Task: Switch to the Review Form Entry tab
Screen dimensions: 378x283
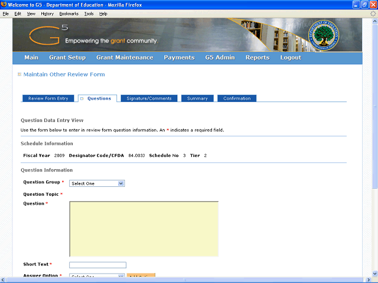Action: 48,98
